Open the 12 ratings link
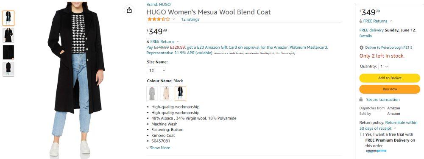The width and height of the screenshot is (424, 159). (190, 19)
